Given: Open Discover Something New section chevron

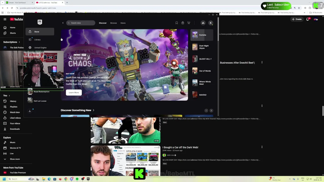Looking at the screenshot, I should point(93,110).
